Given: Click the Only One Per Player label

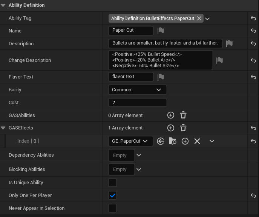Looking at the screenshot, I should [x=30, y=195].
